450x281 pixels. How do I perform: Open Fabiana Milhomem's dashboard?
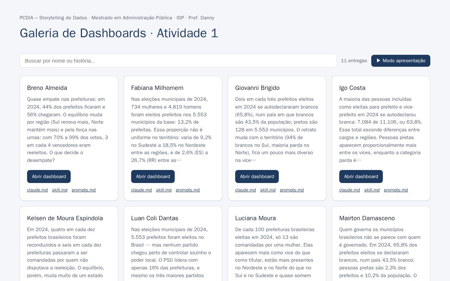pos(153,177)
